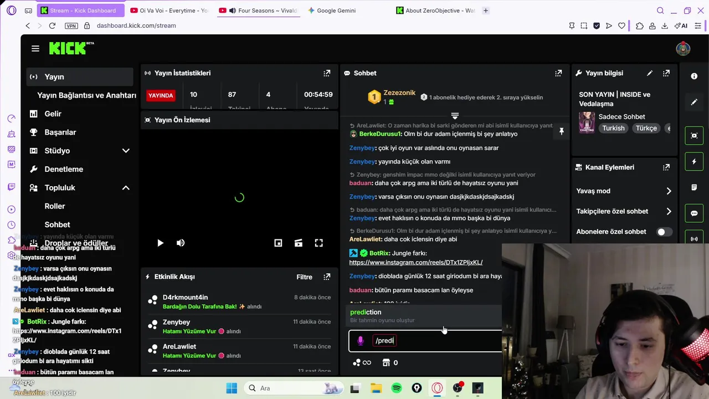Open a new browser tab

pyautogui.click(x=486, y=11)
